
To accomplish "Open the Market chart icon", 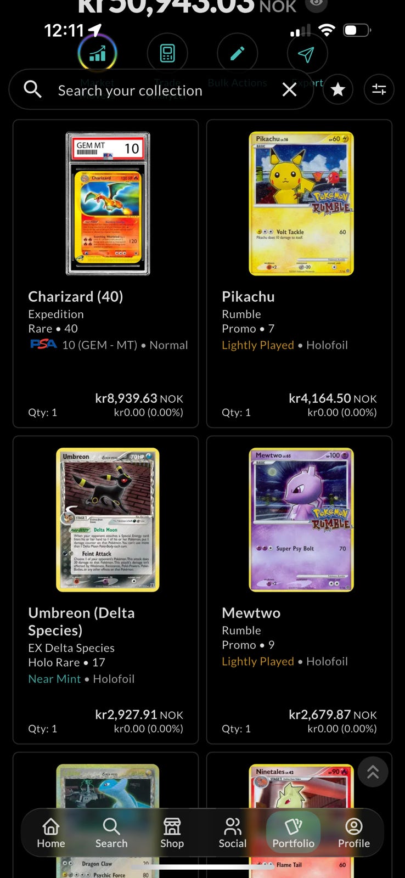I will [x=97, y=53].
